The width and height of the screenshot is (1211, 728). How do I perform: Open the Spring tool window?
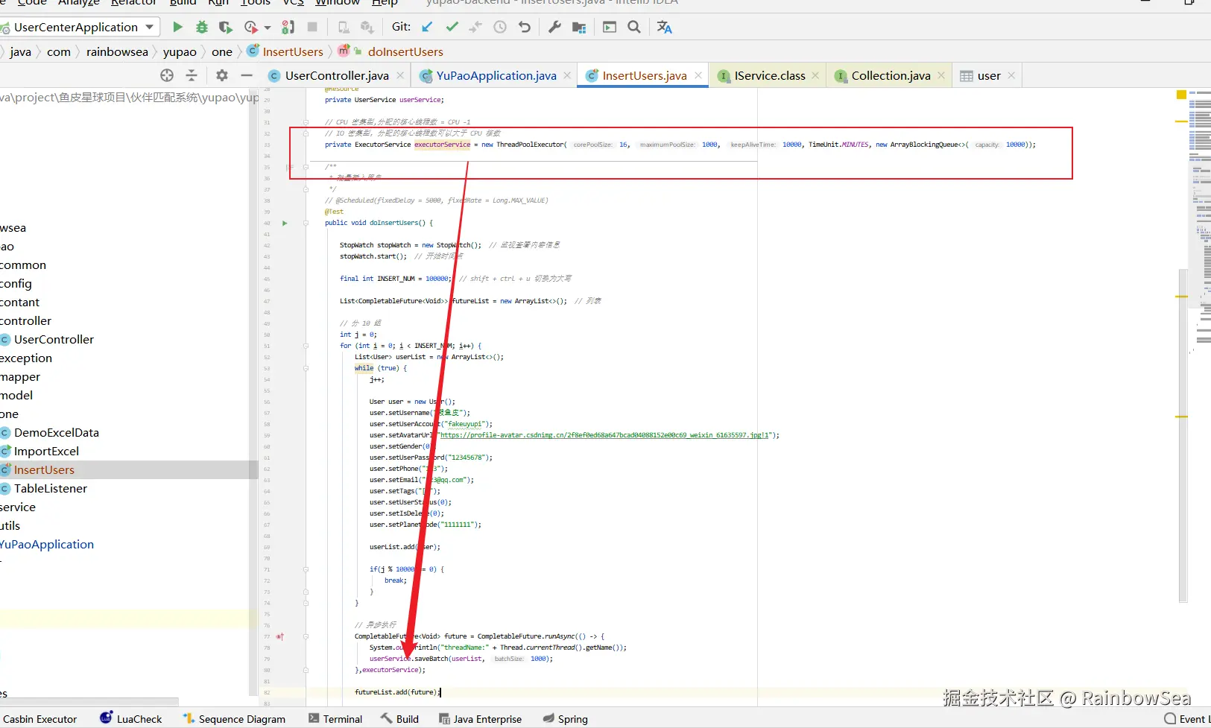tap(566, 719)
